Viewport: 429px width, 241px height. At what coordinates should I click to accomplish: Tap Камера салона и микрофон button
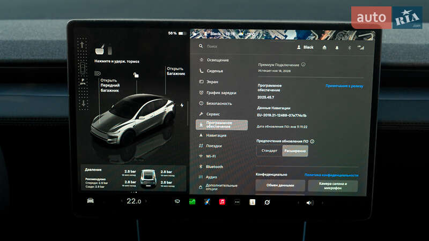(333, 186)
